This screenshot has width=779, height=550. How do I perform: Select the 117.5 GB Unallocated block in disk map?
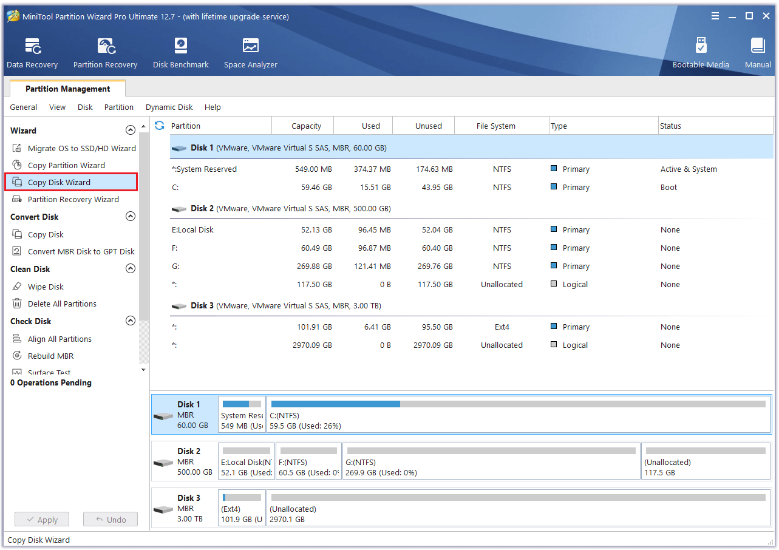click(705, 461)
